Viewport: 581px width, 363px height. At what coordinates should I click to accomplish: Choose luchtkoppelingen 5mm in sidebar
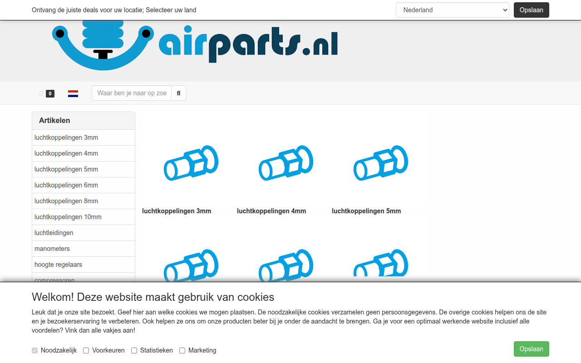click(84, 169)
